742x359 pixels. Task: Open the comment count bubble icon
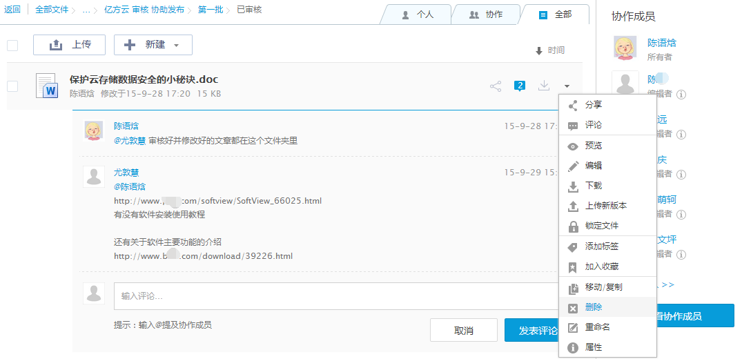[520, 86]
